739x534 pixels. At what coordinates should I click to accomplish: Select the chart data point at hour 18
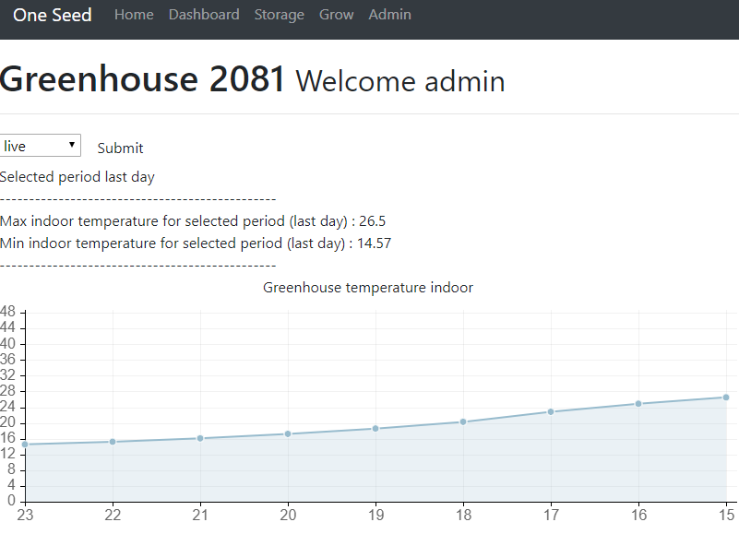point(463,421)
